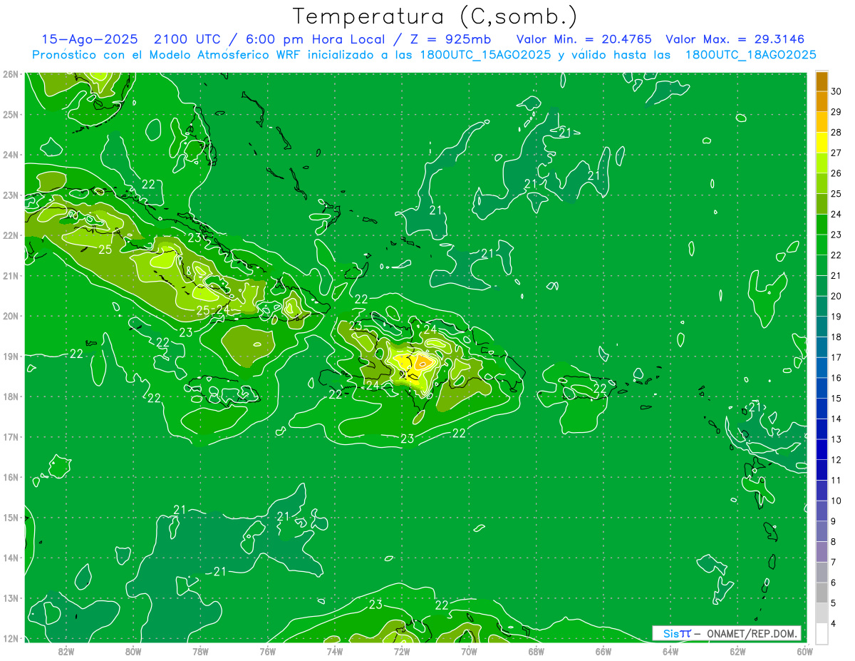Viewport: 855px width, 661px height.
Task: Click '1800UTC_18AGO2025' valid-until text
Action: (x=750, y=55)
